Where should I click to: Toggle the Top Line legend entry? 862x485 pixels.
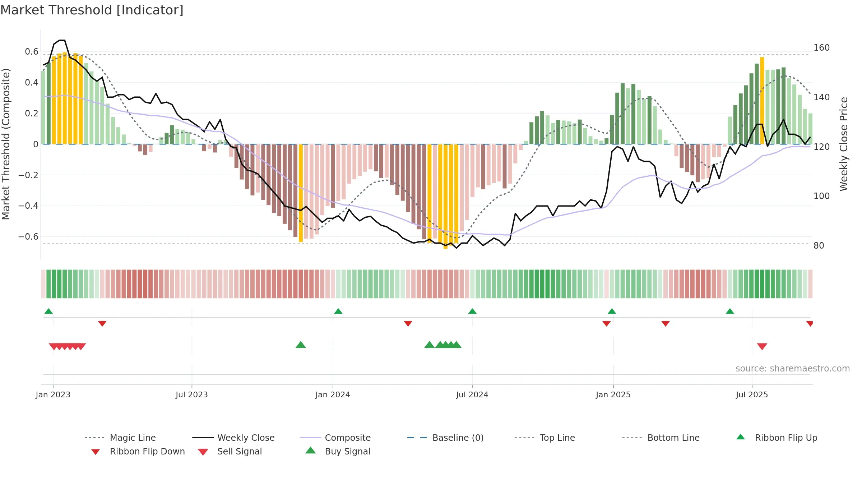pos(544,438)
